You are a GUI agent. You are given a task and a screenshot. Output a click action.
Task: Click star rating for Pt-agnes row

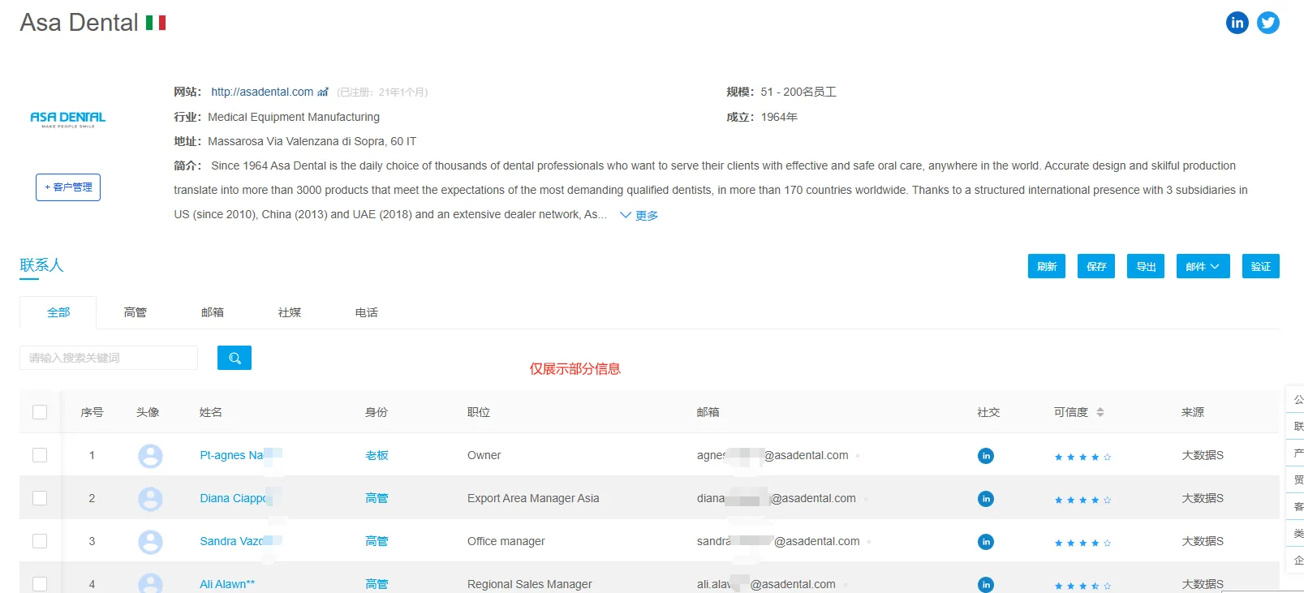tap(1082, 457)
